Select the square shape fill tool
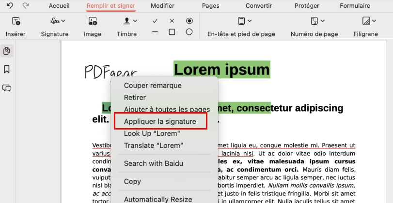393x203 pixels. tap(172, 32)
